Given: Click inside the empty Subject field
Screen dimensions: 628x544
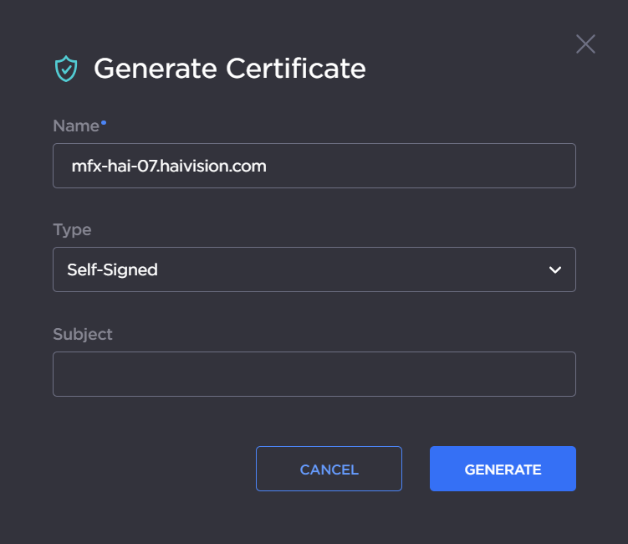Looking at the screenshot, I should 314,374.
